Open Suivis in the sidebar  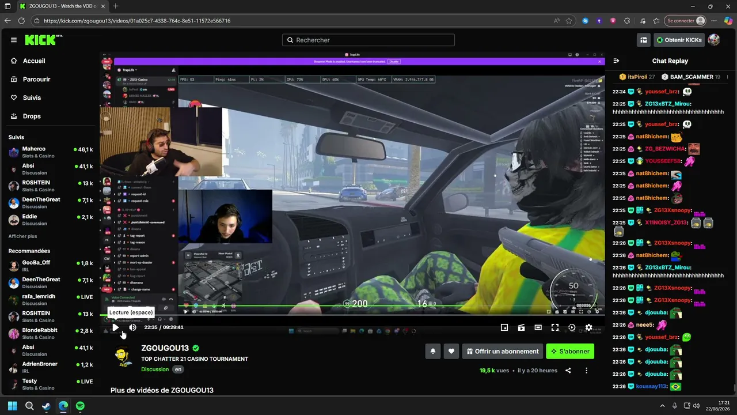(x=32, y=97)
